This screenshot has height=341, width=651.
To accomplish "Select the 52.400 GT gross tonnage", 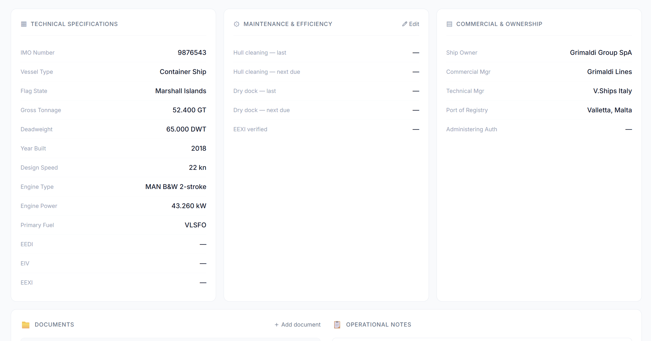I will click(x=189, y=110).
